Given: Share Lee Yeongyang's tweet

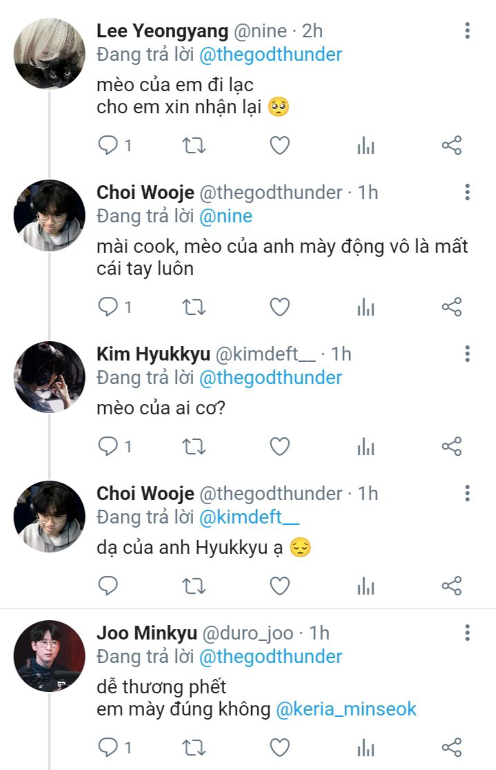Looking at the screenshot, I should pyautogui.click(x=451, y=145).
